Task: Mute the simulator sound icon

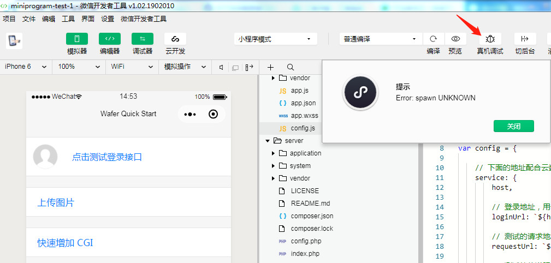Action: point(221,68)
